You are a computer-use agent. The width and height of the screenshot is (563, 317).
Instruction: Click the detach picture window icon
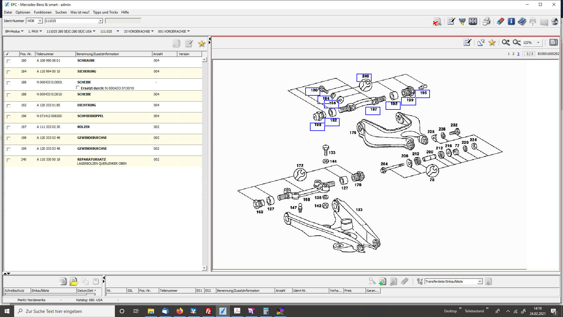click(481, 43)
